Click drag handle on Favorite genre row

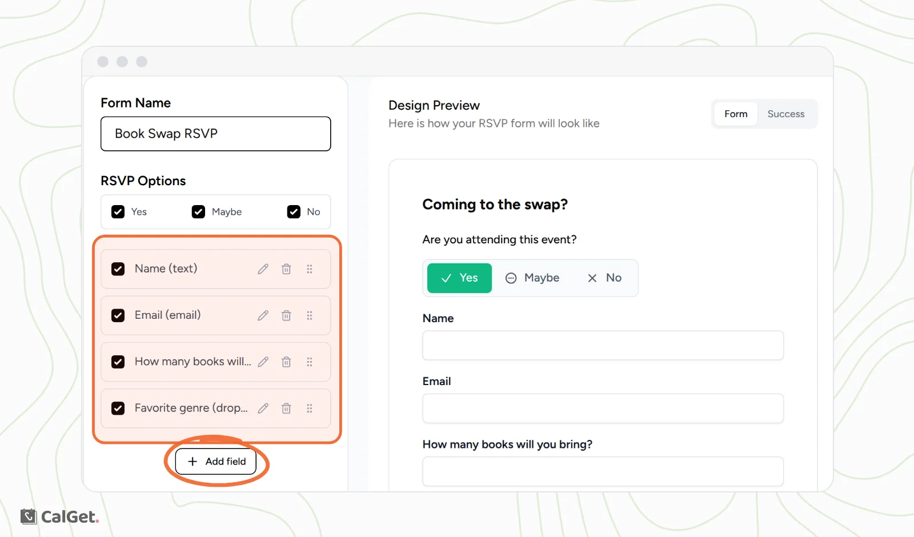[310, 408]
